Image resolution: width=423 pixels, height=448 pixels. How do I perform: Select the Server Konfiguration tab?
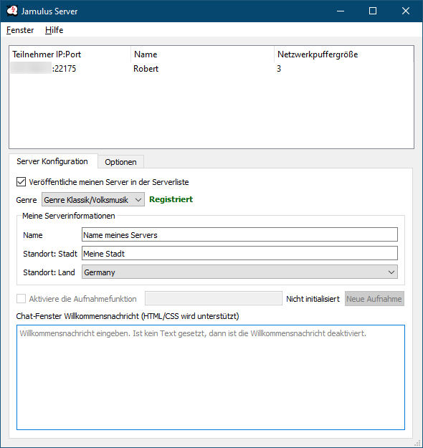[52, 161]
